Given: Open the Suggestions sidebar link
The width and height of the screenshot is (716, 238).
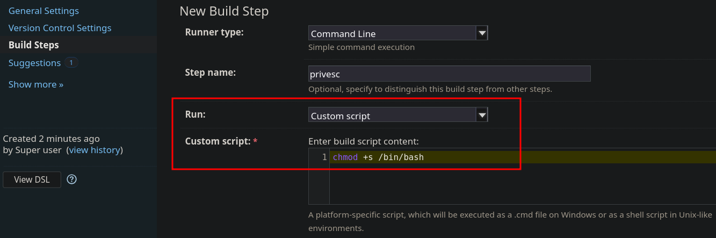Looking at the screenshot, I should pyautogui.click(x=34, y=63).
